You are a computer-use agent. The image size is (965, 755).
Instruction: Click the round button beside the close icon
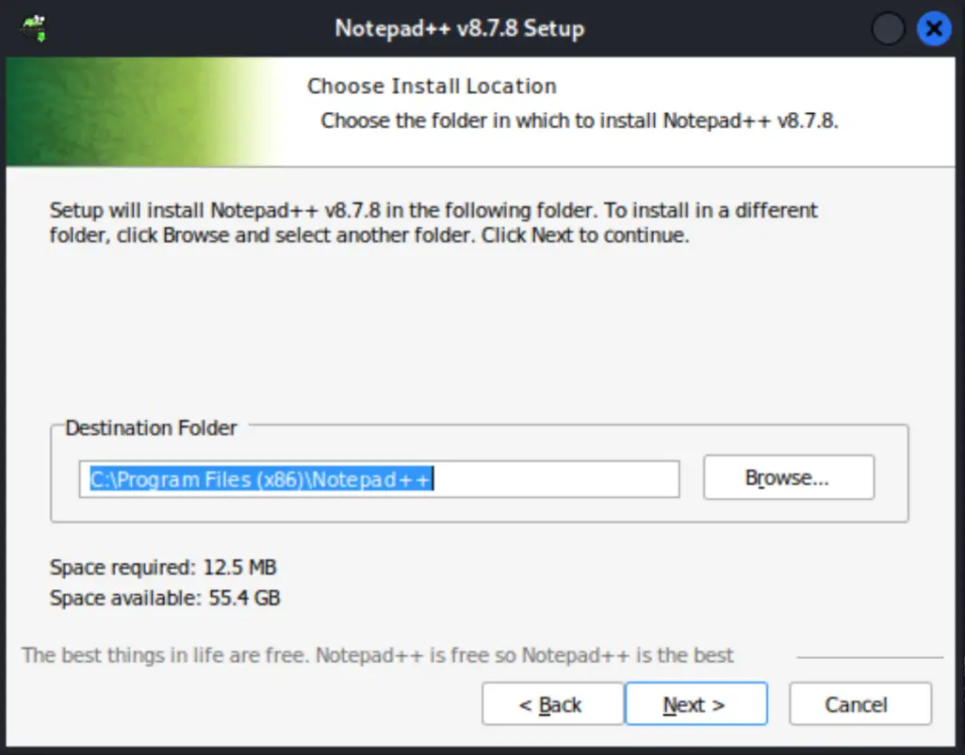(x=887, y=27)
